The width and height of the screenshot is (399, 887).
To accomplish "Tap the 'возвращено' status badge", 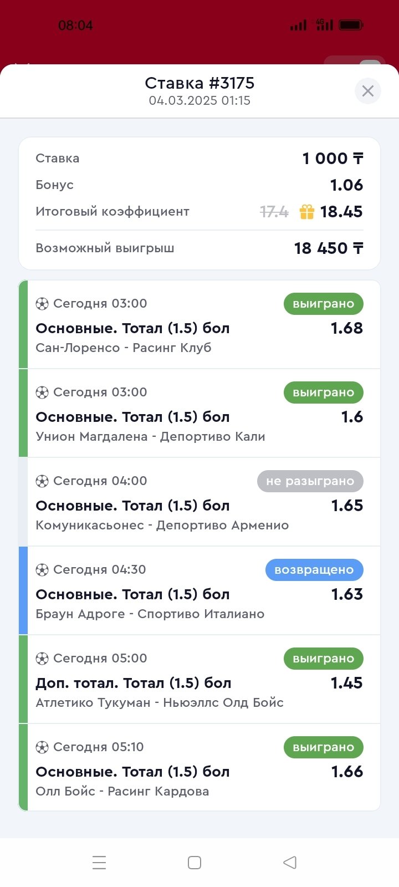I will [x=314, y=570].
